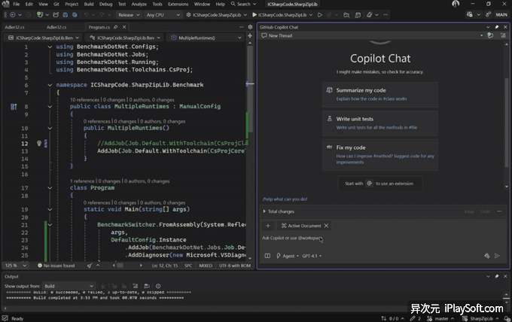Click the send message arrow icon

[x=496, y=256]
